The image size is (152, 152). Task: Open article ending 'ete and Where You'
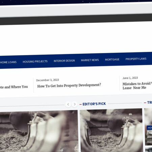(x=14, y=87)
